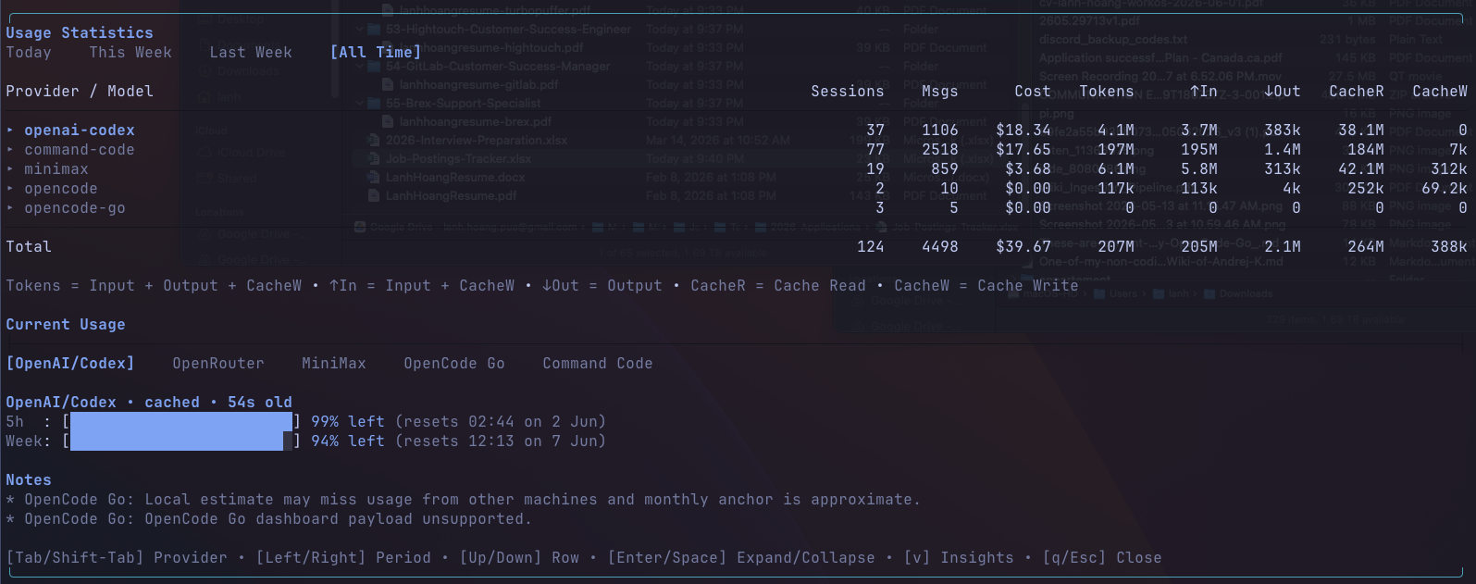Click the 4498 total messages value
The image size is (1476, 584).
[940, 247]
